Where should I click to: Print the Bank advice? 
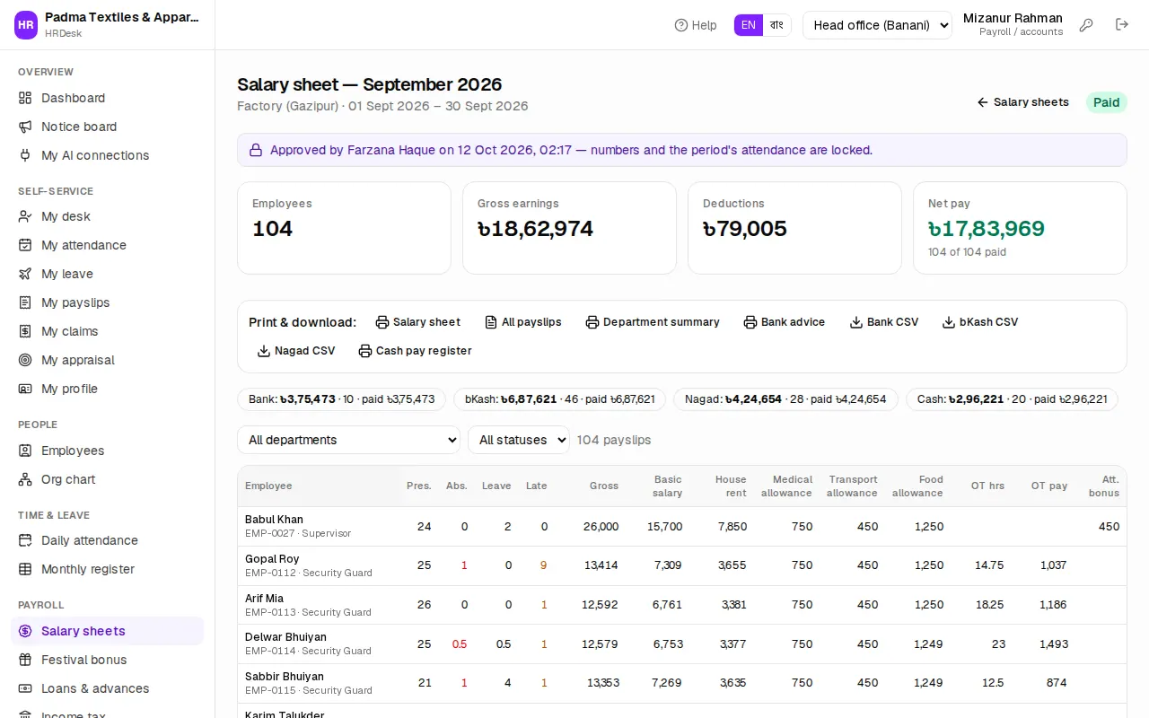coord(784,322)
